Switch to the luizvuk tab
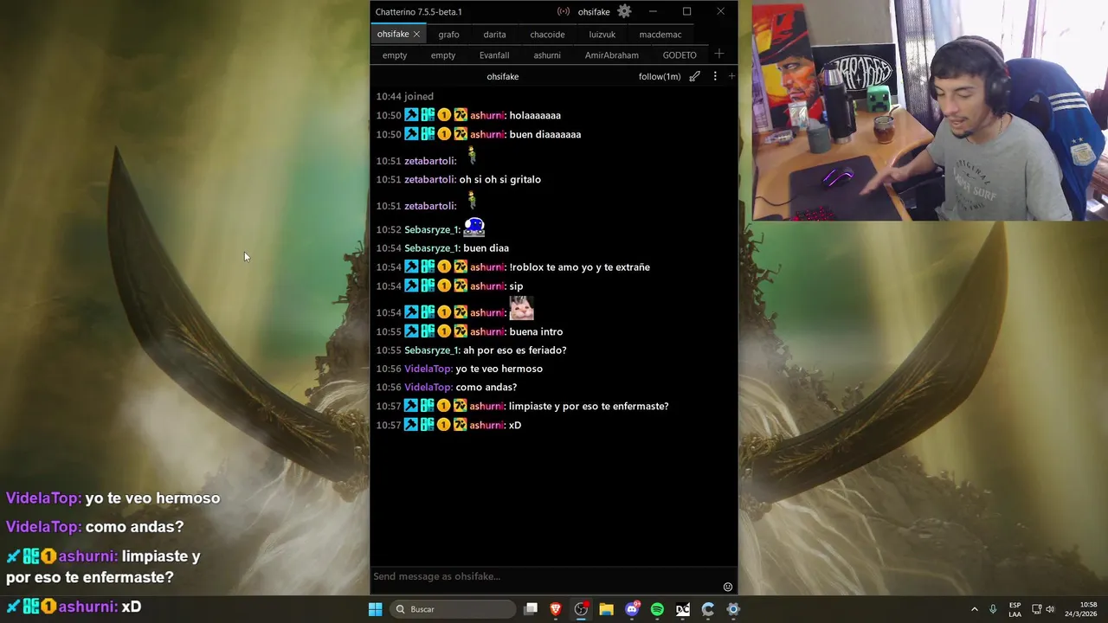 [602, 35]
